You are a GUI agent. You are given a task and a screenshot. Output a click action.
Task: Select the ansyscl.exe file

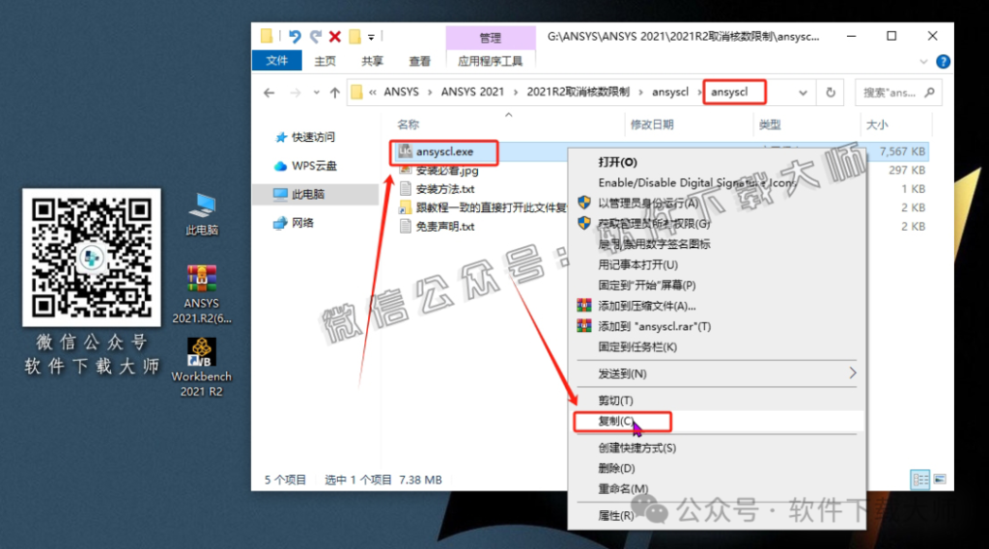click(444, 151)
